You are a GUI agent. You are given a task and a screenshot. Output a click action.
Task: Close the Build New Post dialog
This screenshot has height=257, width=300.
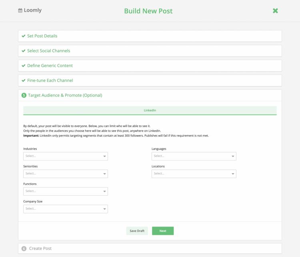pyautogui.click(x=275, y=11)
